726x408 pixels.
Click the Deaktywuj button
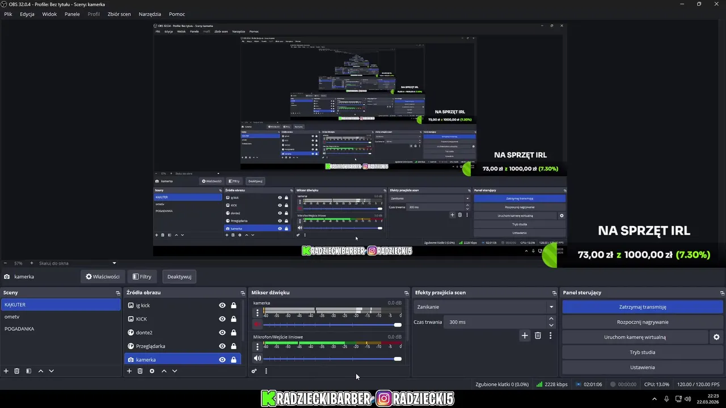pos(179,277)
